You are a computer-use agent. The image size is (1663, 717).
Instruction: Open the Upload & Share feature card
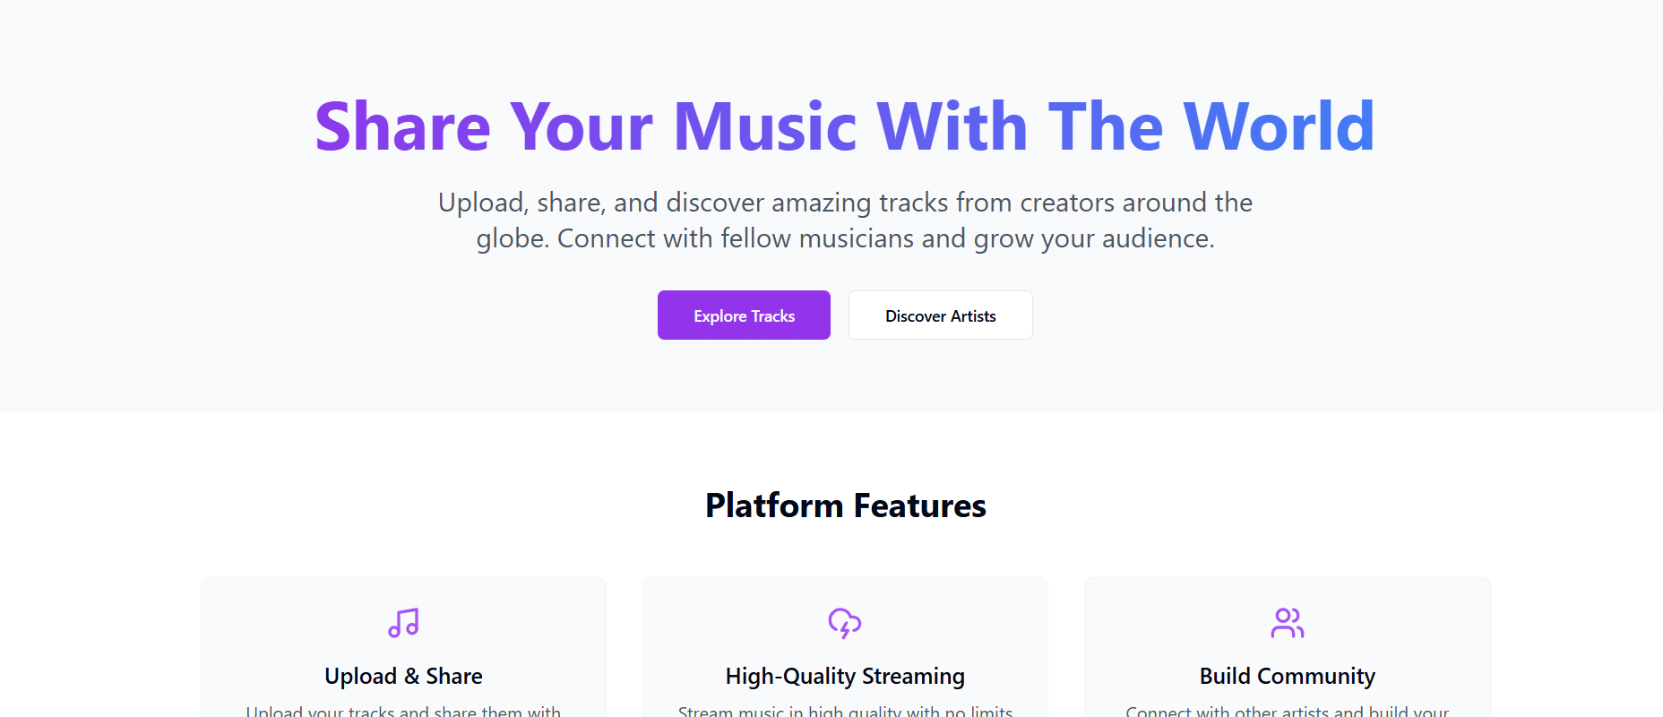pos(403,645)
